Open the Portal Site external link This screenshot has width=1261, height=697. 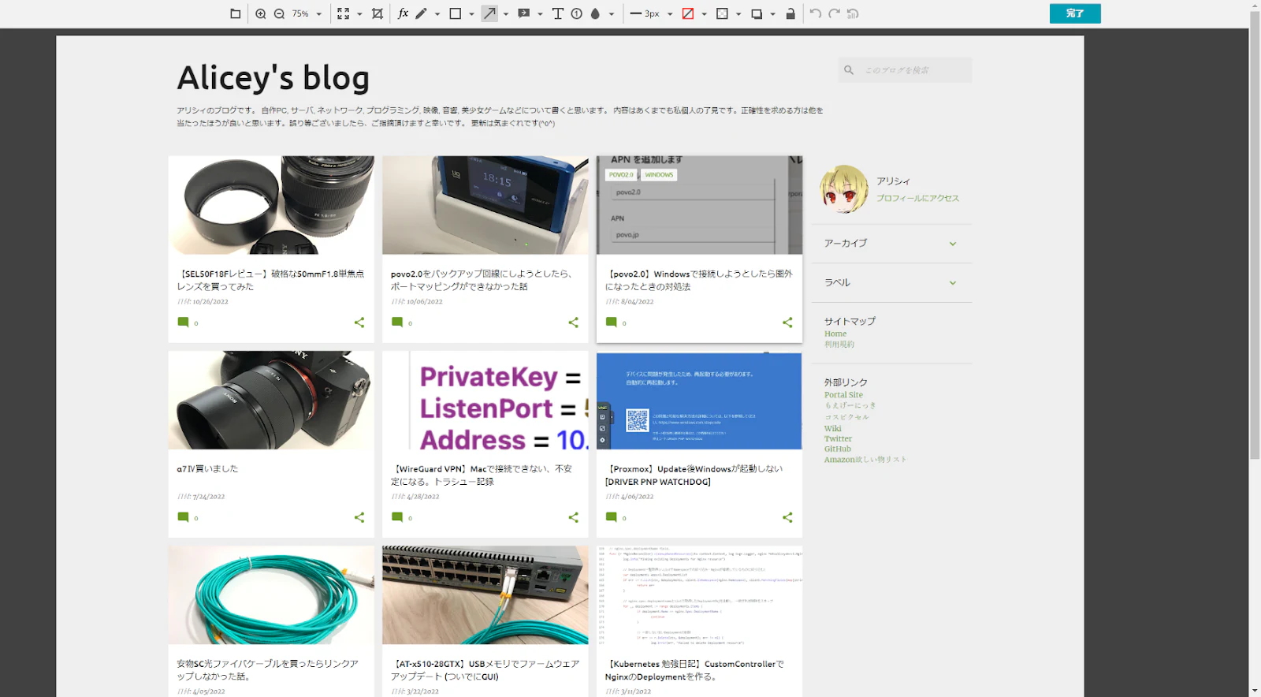coord(843,395)
